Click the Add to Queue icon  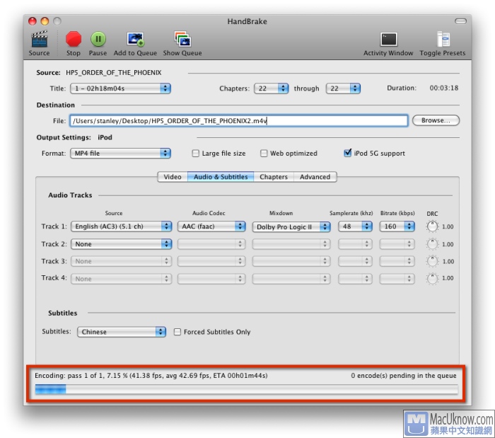click(x=135, y=39)
